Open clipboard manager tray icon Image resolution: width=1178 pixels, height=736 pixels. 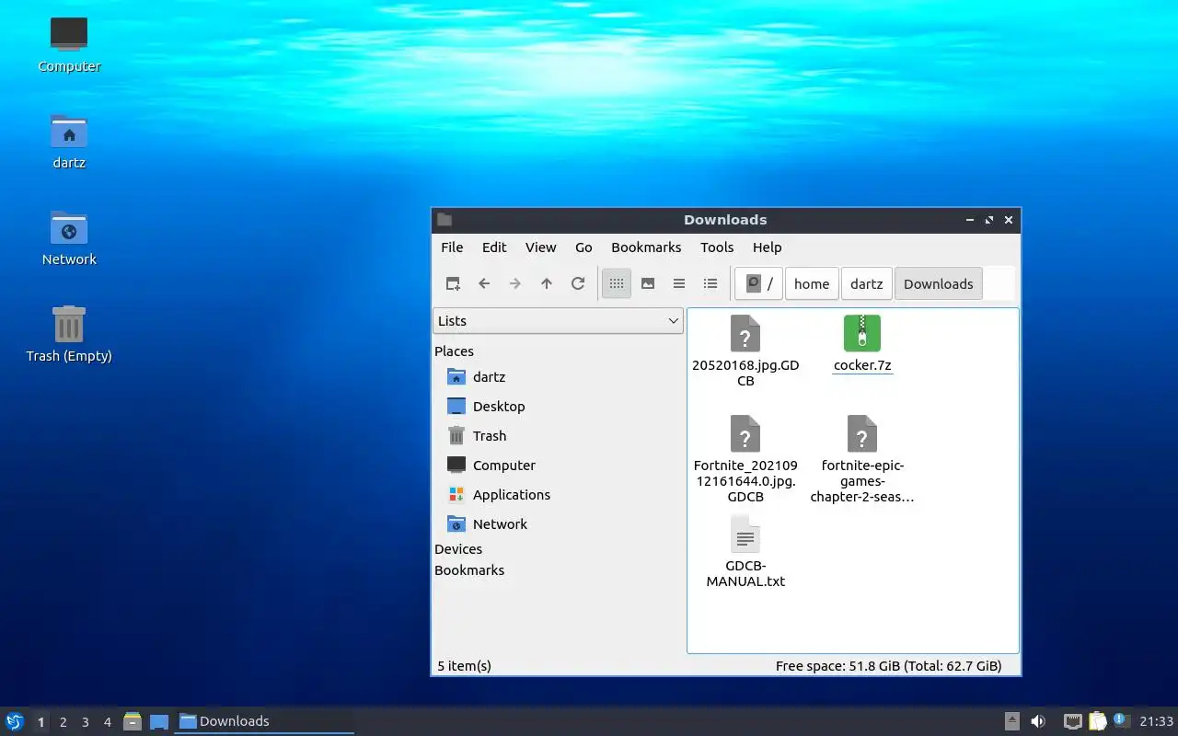click(1097, 721)
